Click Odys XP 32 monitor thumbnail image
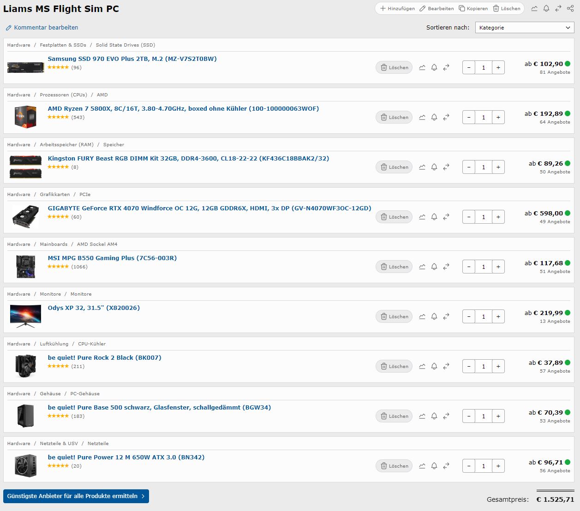Viewport: 580px width, 511px height. click(26, 316)
